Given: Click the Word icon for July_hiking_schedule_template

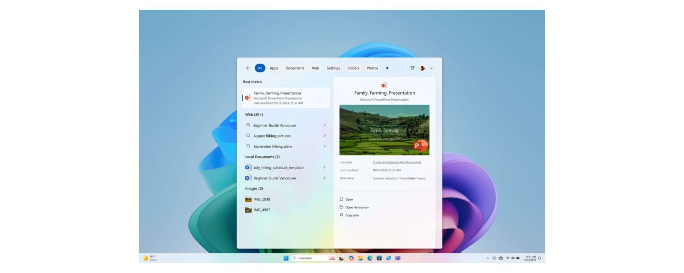Looking at the screenshot, I should [248, 167].
